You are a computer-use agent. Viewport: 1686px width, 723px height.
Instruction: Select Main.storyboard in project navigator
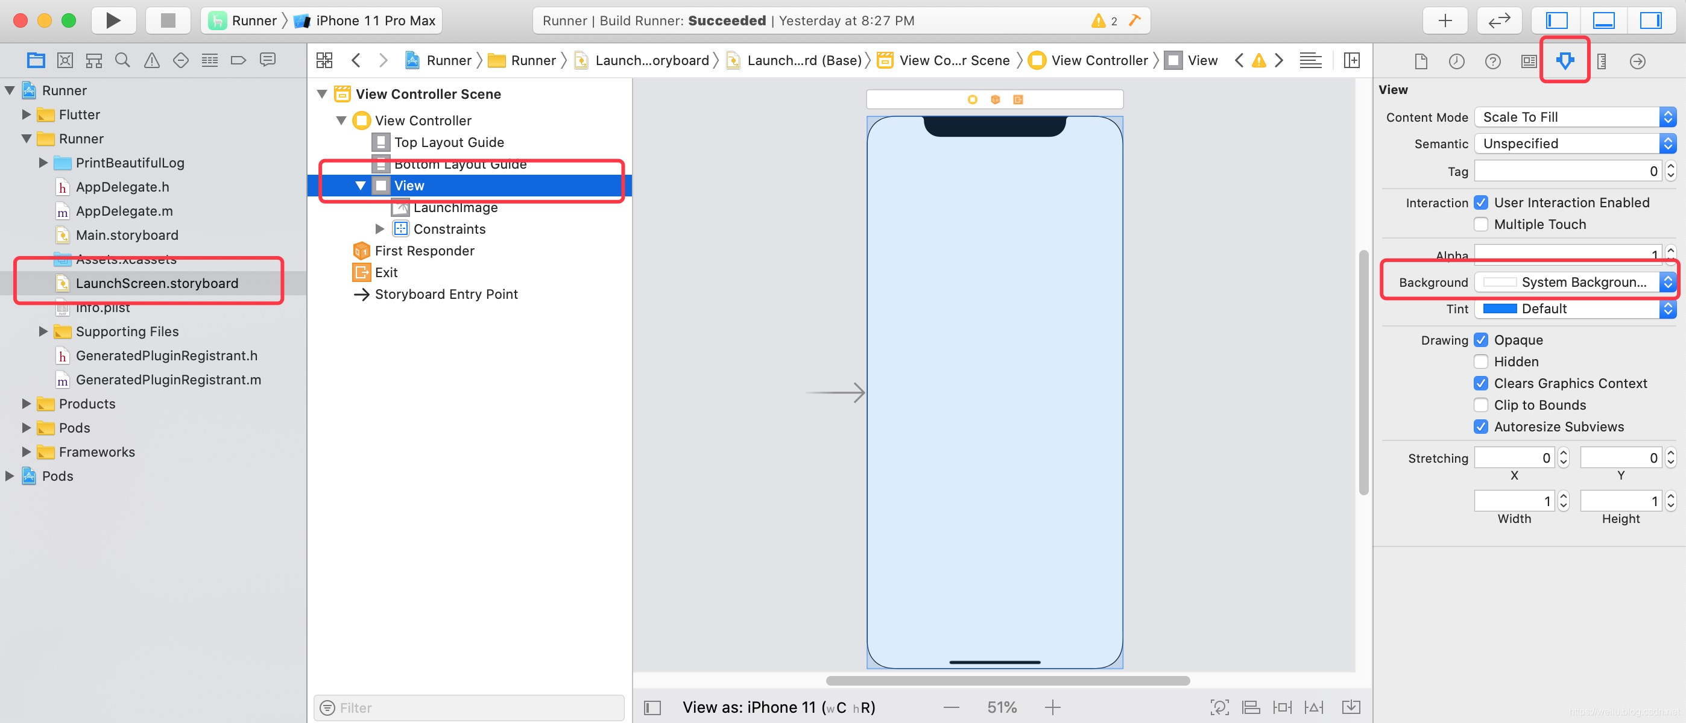pos(127,235)
